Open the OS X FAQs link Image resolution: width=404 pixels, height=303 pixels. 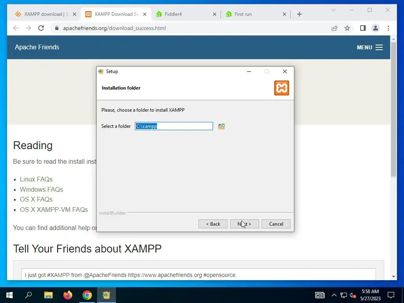(36, 199)
